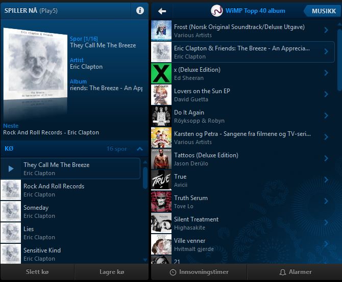Select the Frost album cover thumbnail

(x=161, y=31)
